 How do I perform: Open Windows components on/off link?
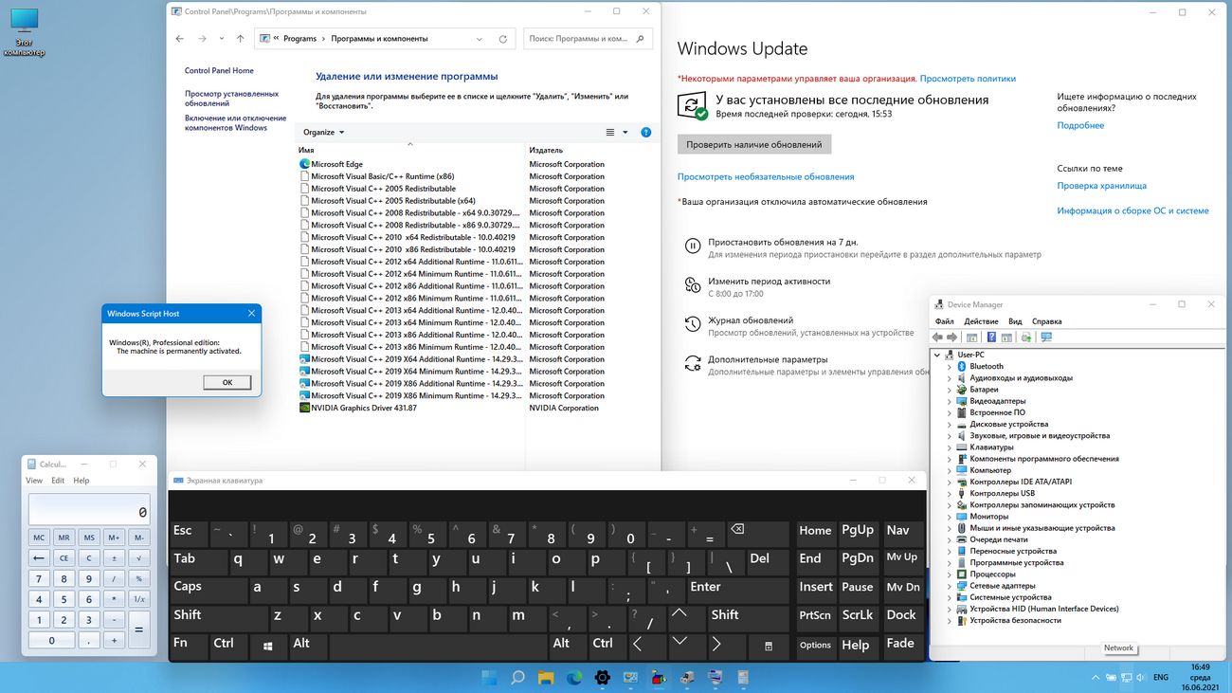point(235,123)
